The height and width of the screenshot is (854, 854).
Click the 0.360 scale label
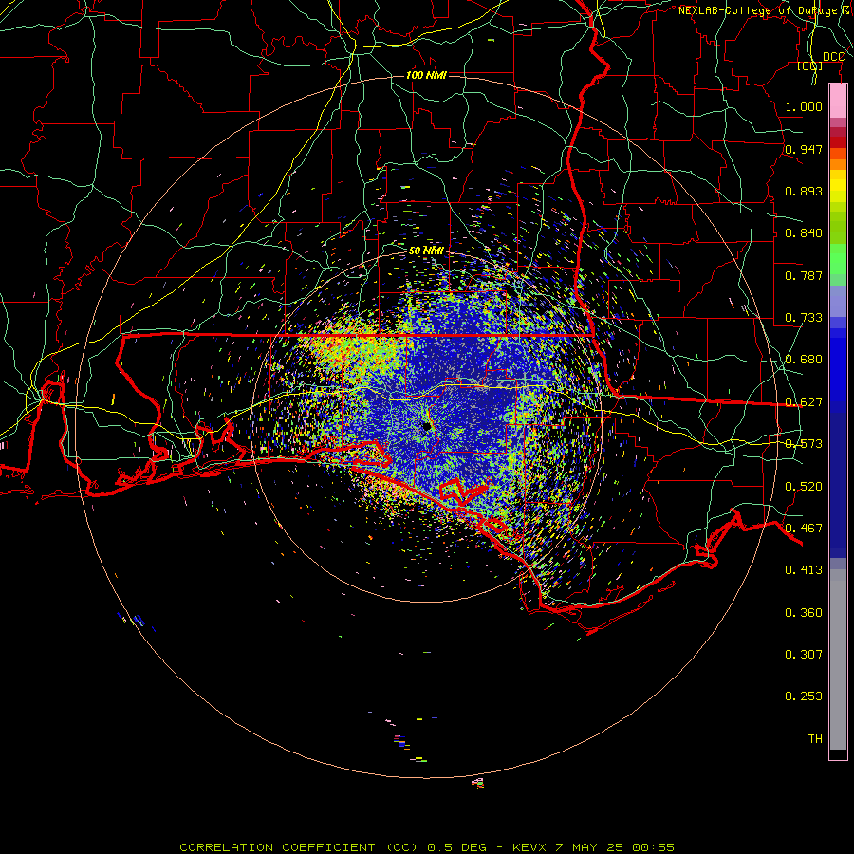tap(804, 613)
